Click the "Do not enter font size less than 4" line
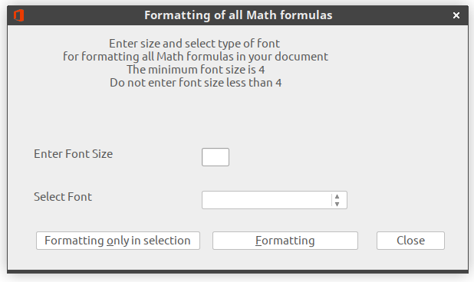The image size is (474, 282). coord(196,83)
